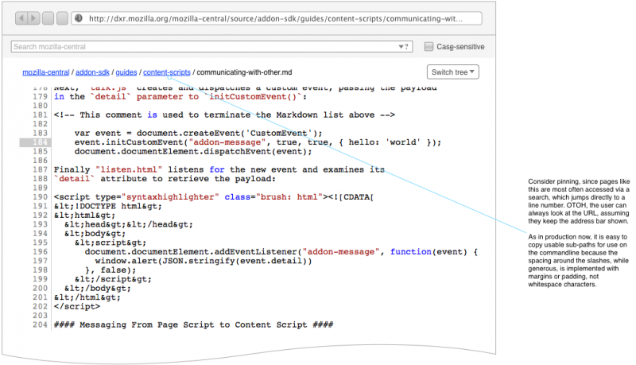Select line number 193

coord(41,224)
